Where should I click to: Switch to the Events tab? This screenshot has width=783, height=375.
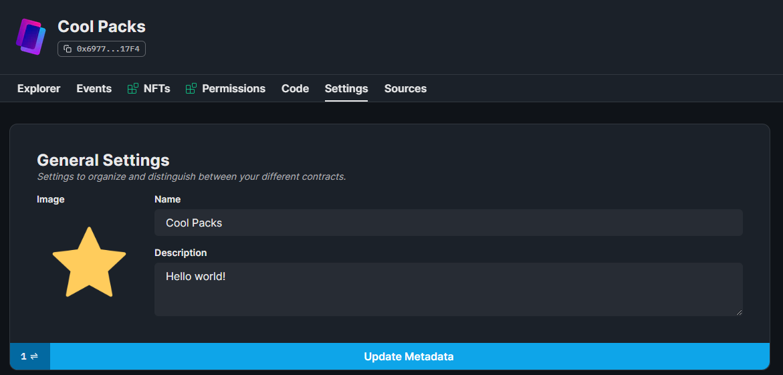(94, 88)
